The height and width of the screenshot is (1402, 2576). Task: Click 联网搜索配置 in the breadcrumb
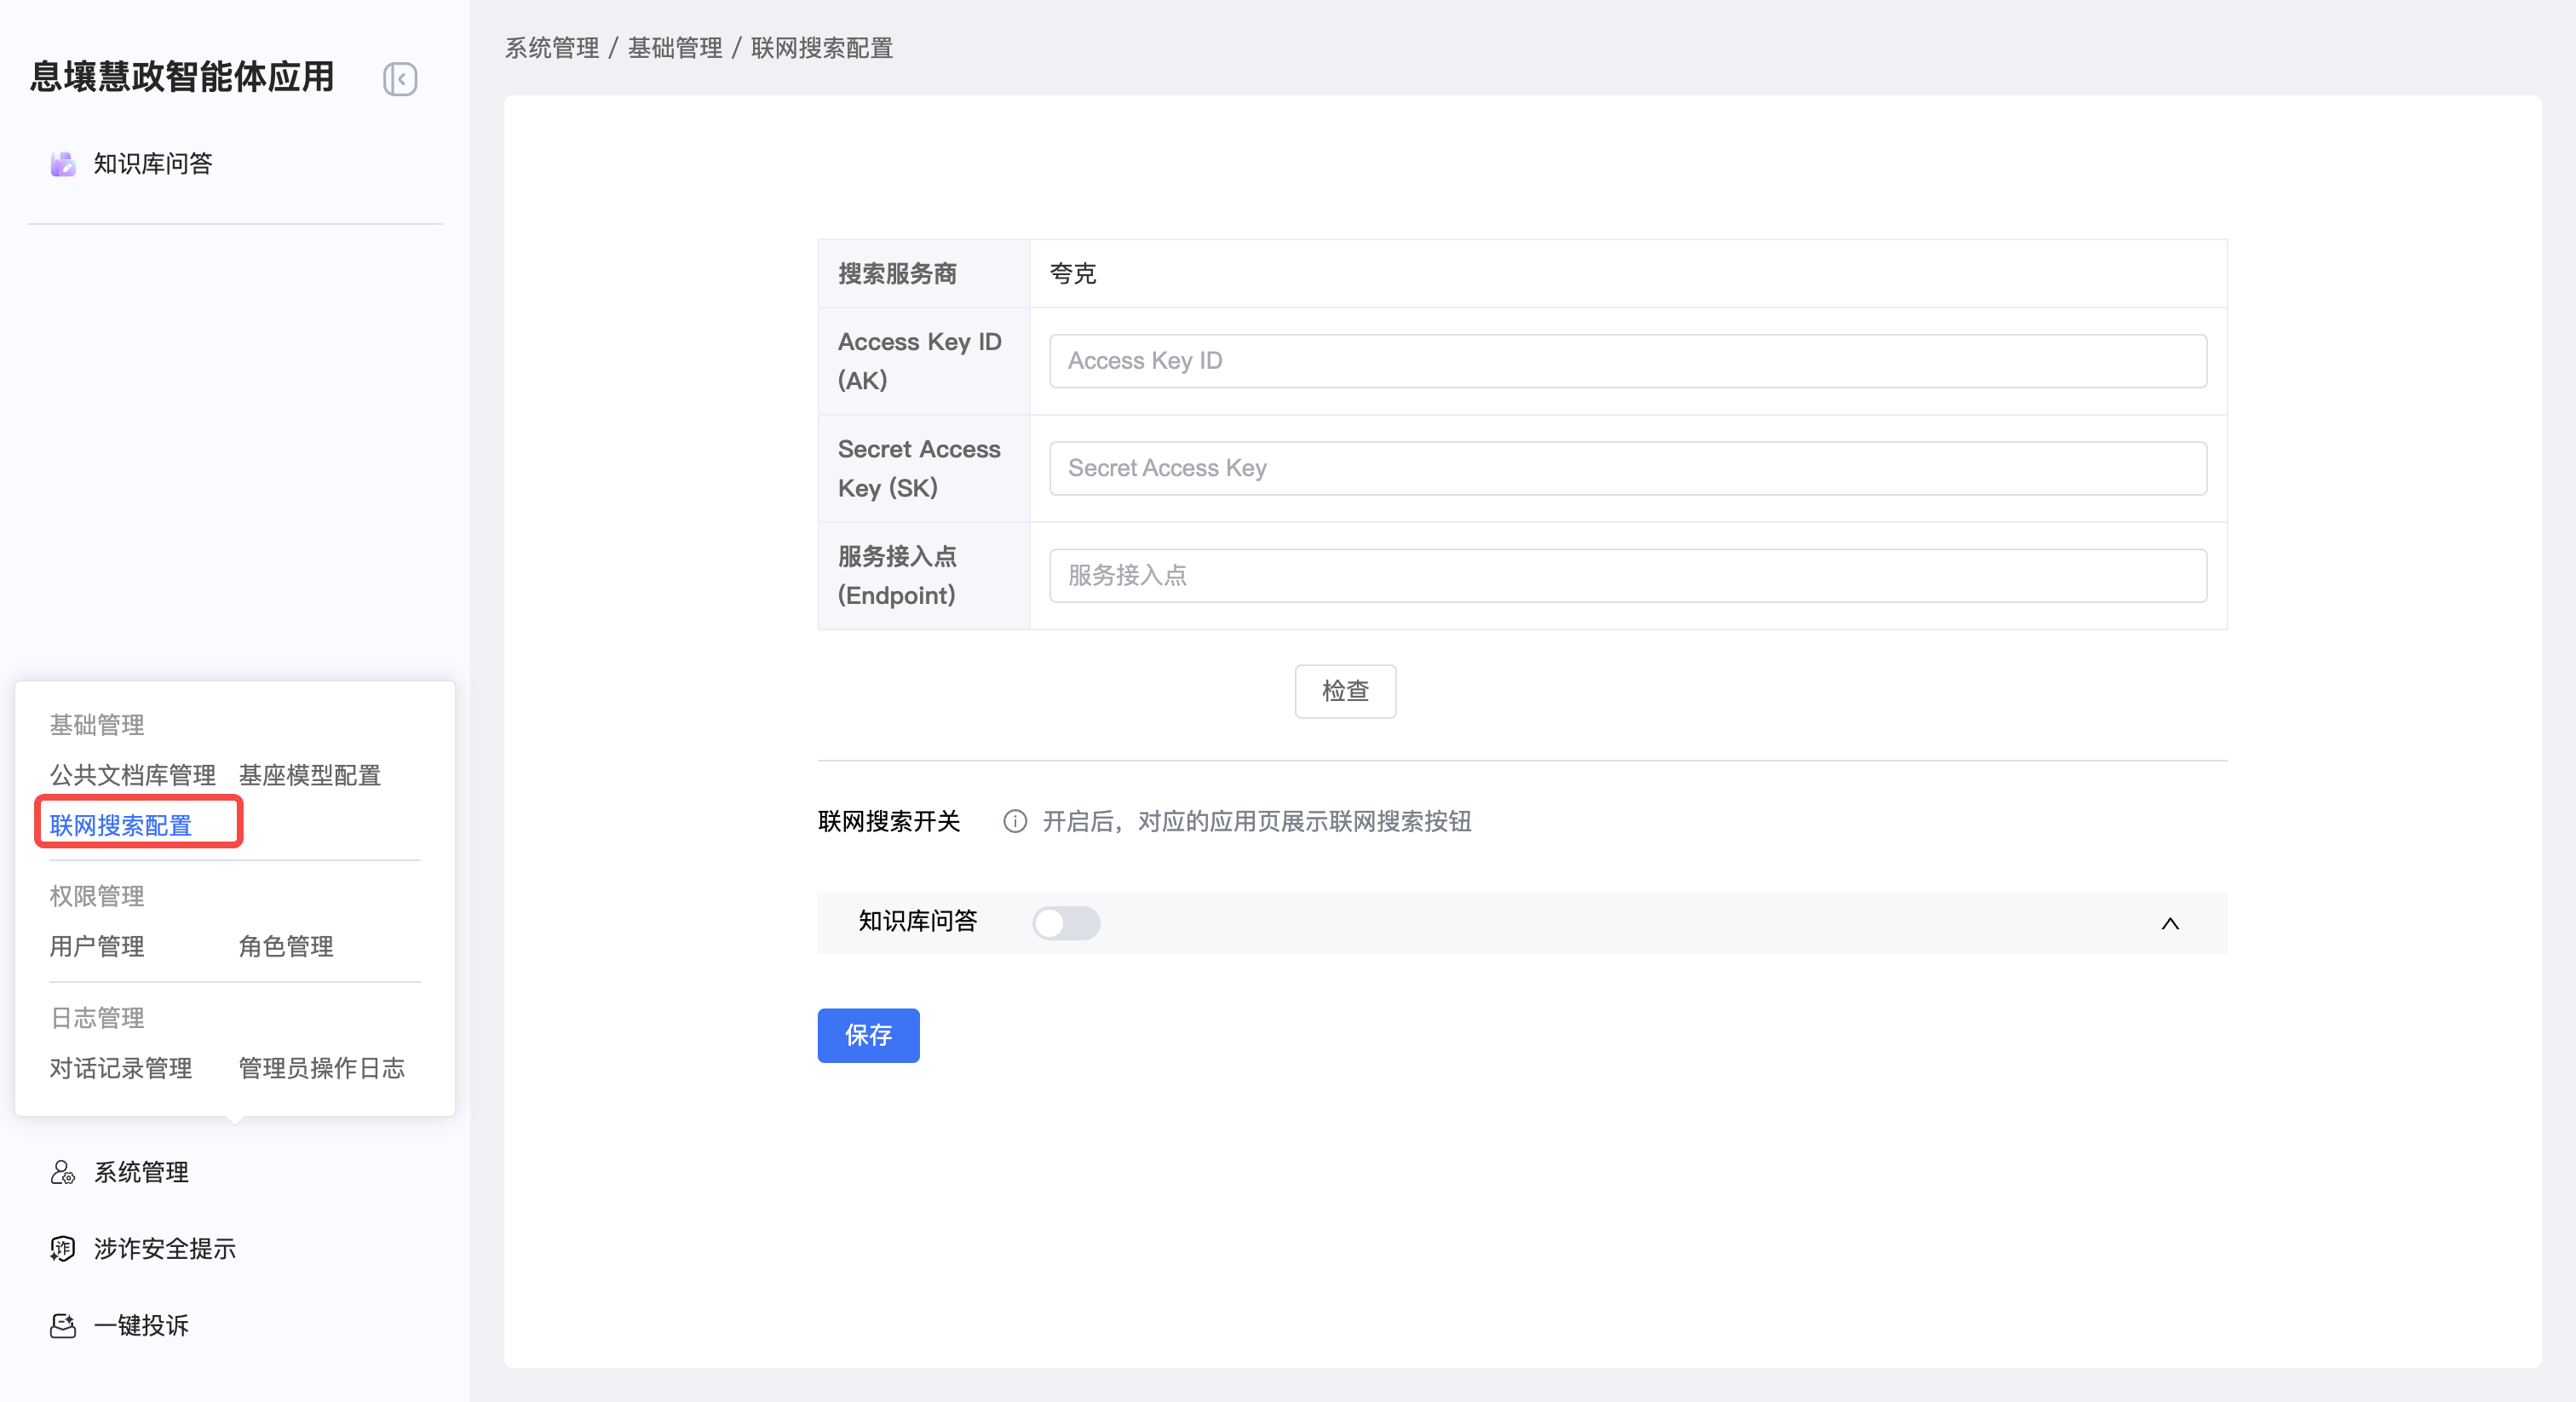tap(822, 48)
